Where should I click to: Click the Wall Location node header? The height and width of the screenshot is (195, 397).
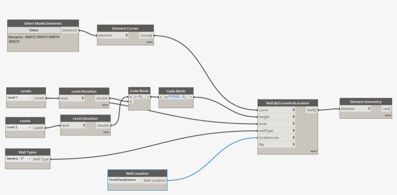137,173
